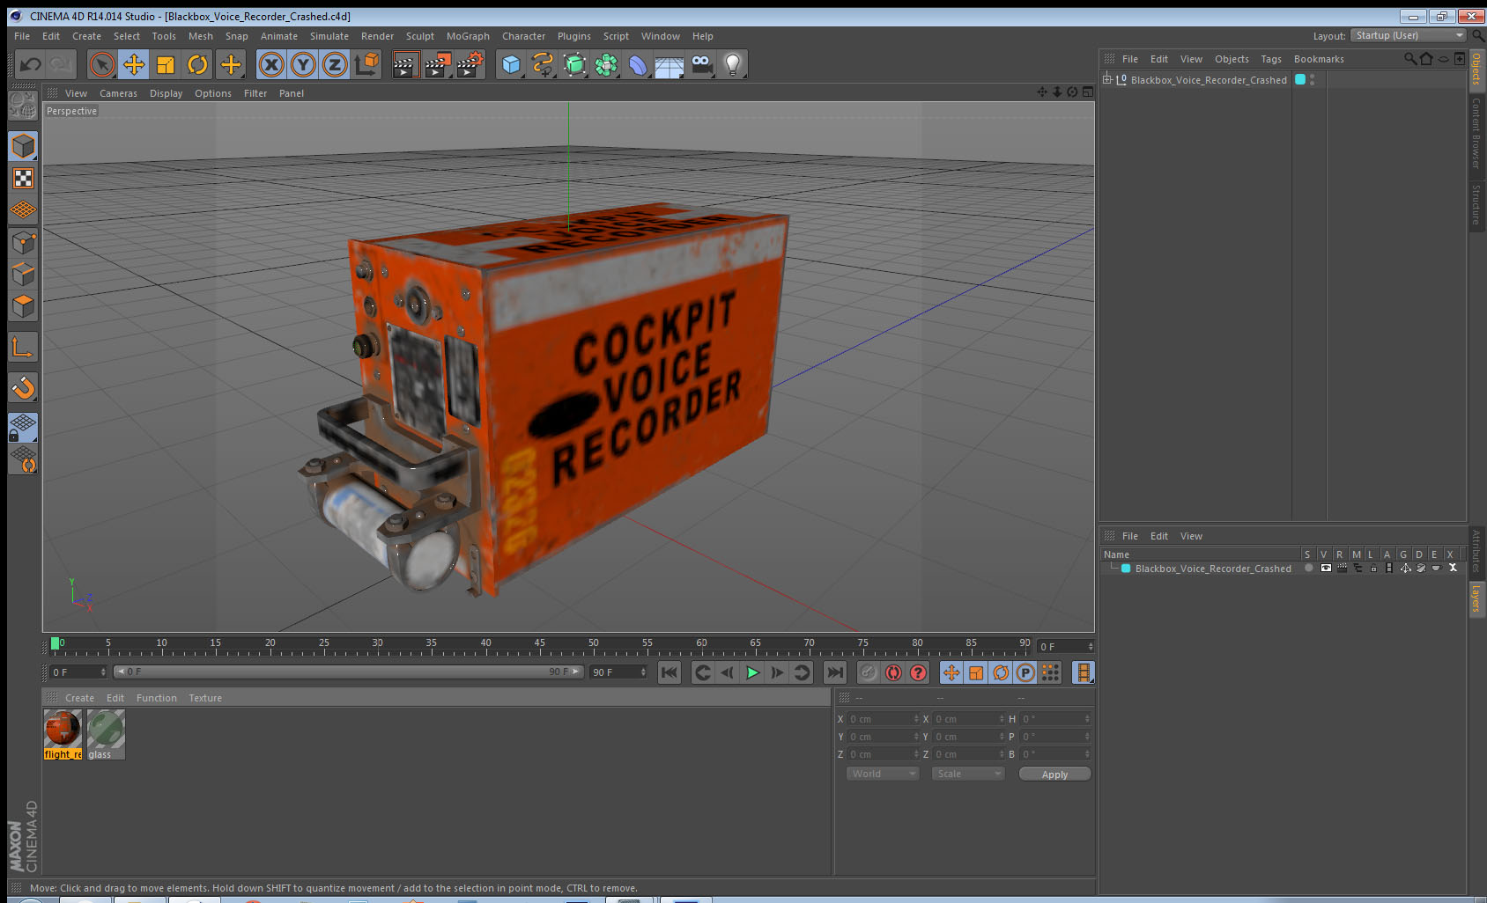Add a camera object
Screen dimensions: 1487x903
click(701, 64)
